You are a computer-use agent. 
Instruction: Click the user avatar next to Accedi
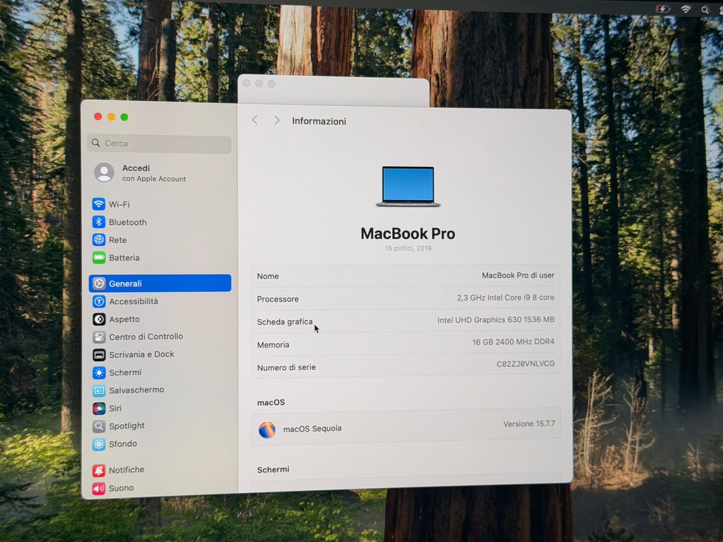(x=104, y=173)
